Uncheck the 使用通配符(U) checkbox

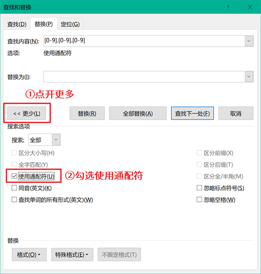point(14,176)
